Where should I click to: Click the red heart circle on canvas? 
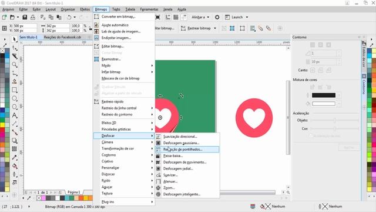[254, 118]
